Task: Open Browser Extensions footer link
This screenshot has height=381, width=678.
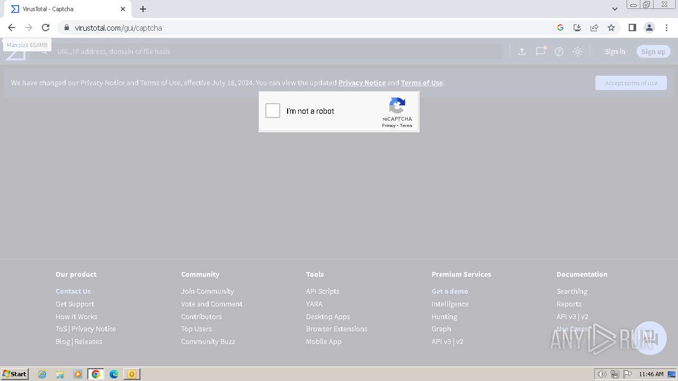Action: 337,329
